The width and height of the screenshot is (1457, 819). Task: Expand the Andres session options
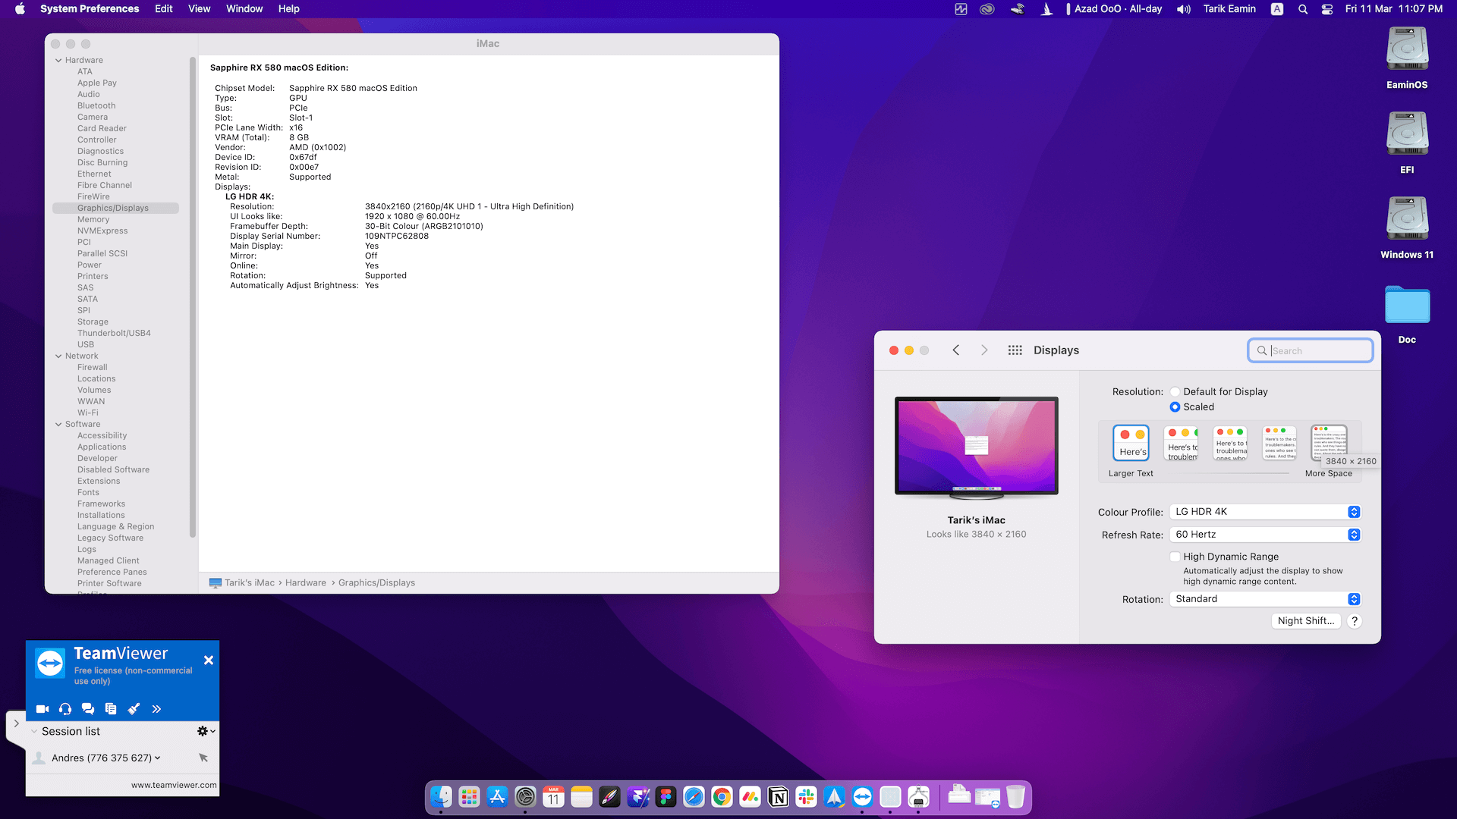click(158, 758)
